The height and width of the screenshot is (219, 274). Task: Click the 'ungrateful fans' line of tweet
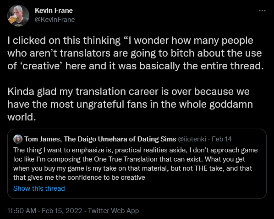click(x=130, y=104)
